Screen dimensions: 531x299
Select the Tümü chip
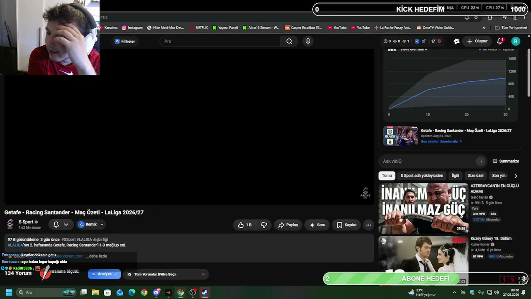[x=387, y=176]
